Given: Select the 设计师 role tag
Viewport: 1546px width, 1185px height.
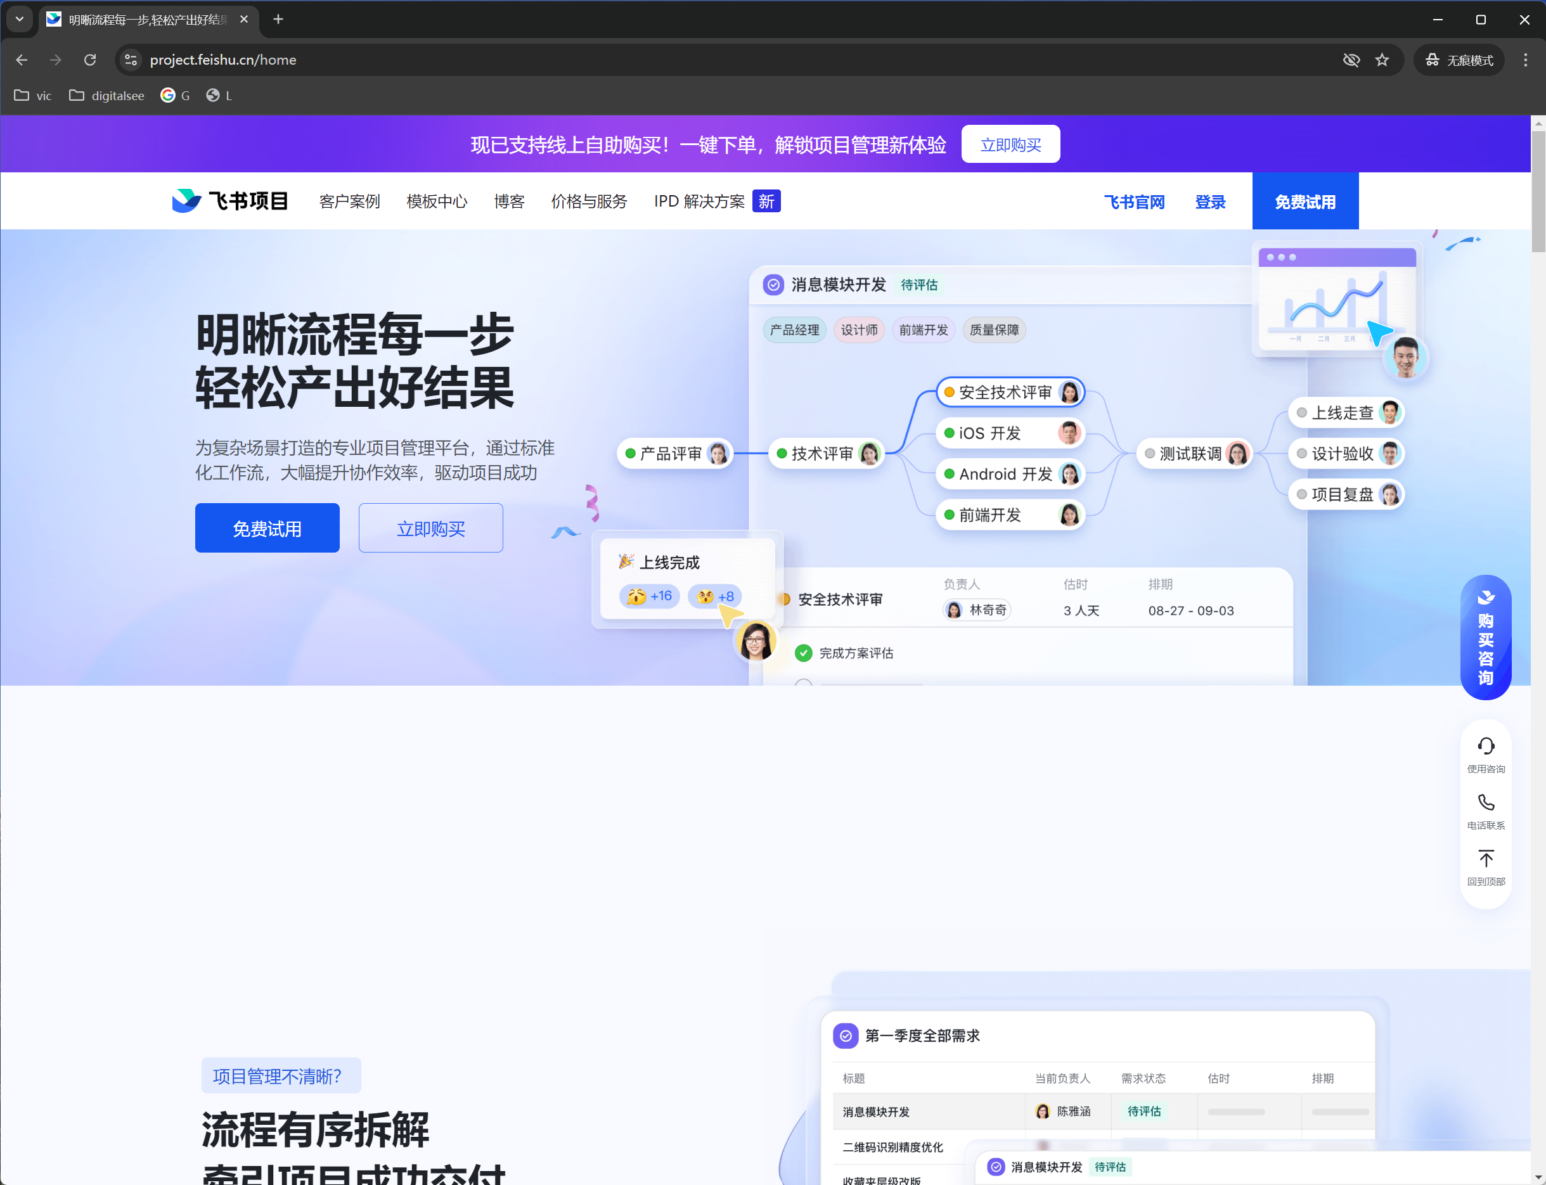Looking at the screenshot, I should 859,330.
